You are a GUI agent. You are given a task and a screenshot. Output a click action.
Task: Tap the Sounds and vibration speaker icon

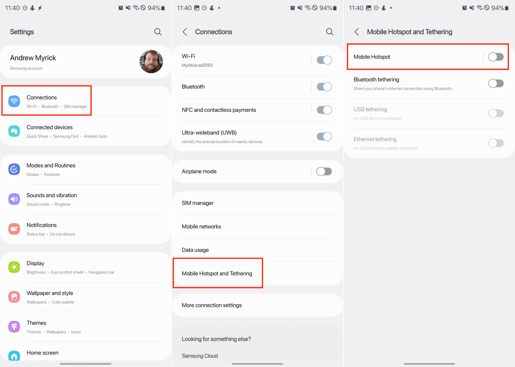pyautogui.click(x=14, y=199)
